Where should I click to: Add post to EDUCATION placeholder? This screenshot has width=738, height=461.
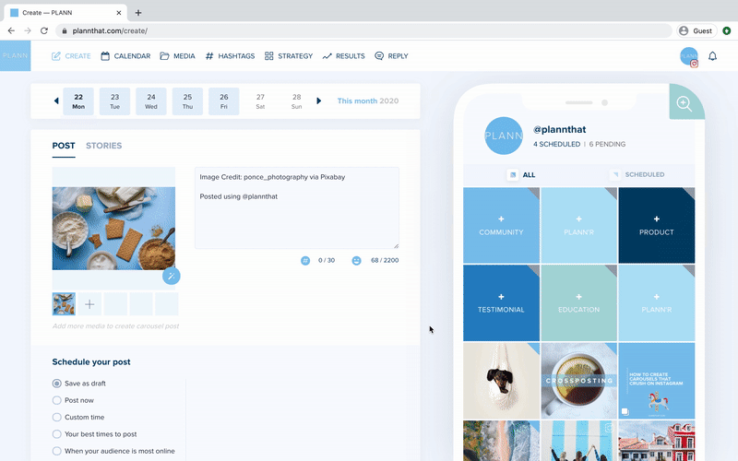(x=579, y=303)
